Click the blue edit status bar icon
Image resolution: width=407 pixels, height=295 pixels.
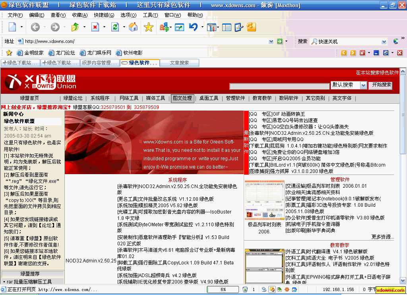pos(295,289)
